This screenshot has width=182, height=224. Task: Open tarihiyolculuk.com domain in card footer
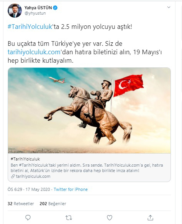33,176
